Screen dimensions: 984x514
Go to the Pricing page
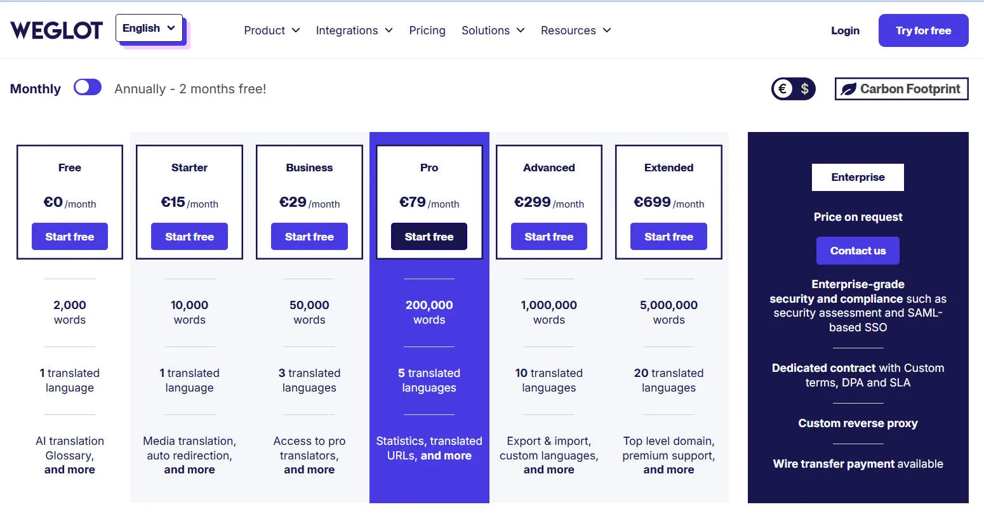click(x=427, y=30)
